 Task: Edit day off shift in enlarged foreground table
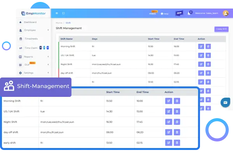pyautogui.click(x=169, y=132)
